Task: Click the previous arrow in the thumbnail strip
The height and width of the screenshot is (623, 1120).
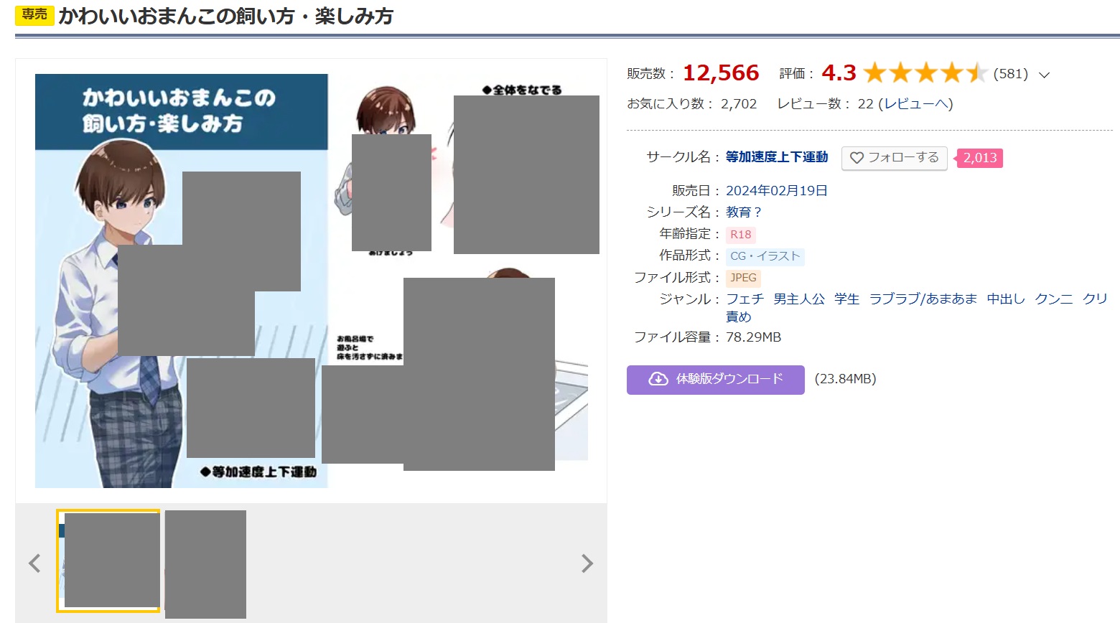Action: (34, 563)
